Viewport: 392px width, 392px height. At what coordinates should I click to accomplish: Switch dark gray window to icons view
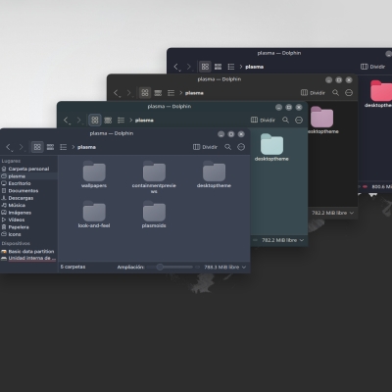[x=145, y=93]
